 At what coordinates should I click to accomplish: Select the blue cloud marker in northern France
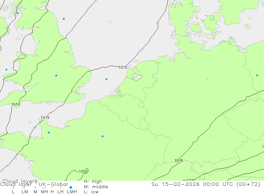coord(102,136)
